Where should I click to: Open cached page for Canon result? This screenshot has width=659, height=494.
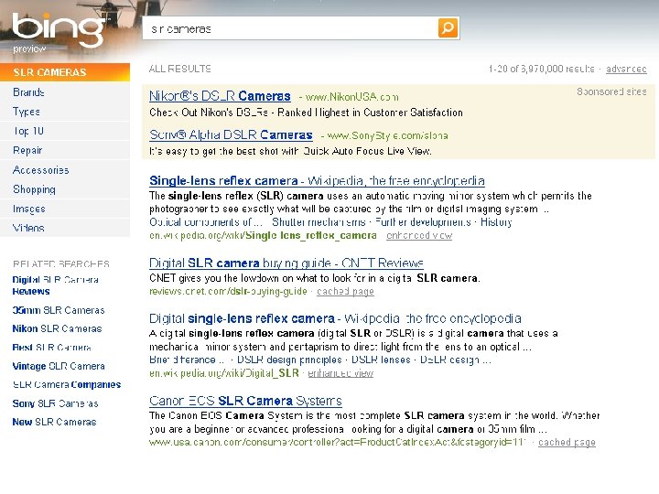[x=567, y=442]
